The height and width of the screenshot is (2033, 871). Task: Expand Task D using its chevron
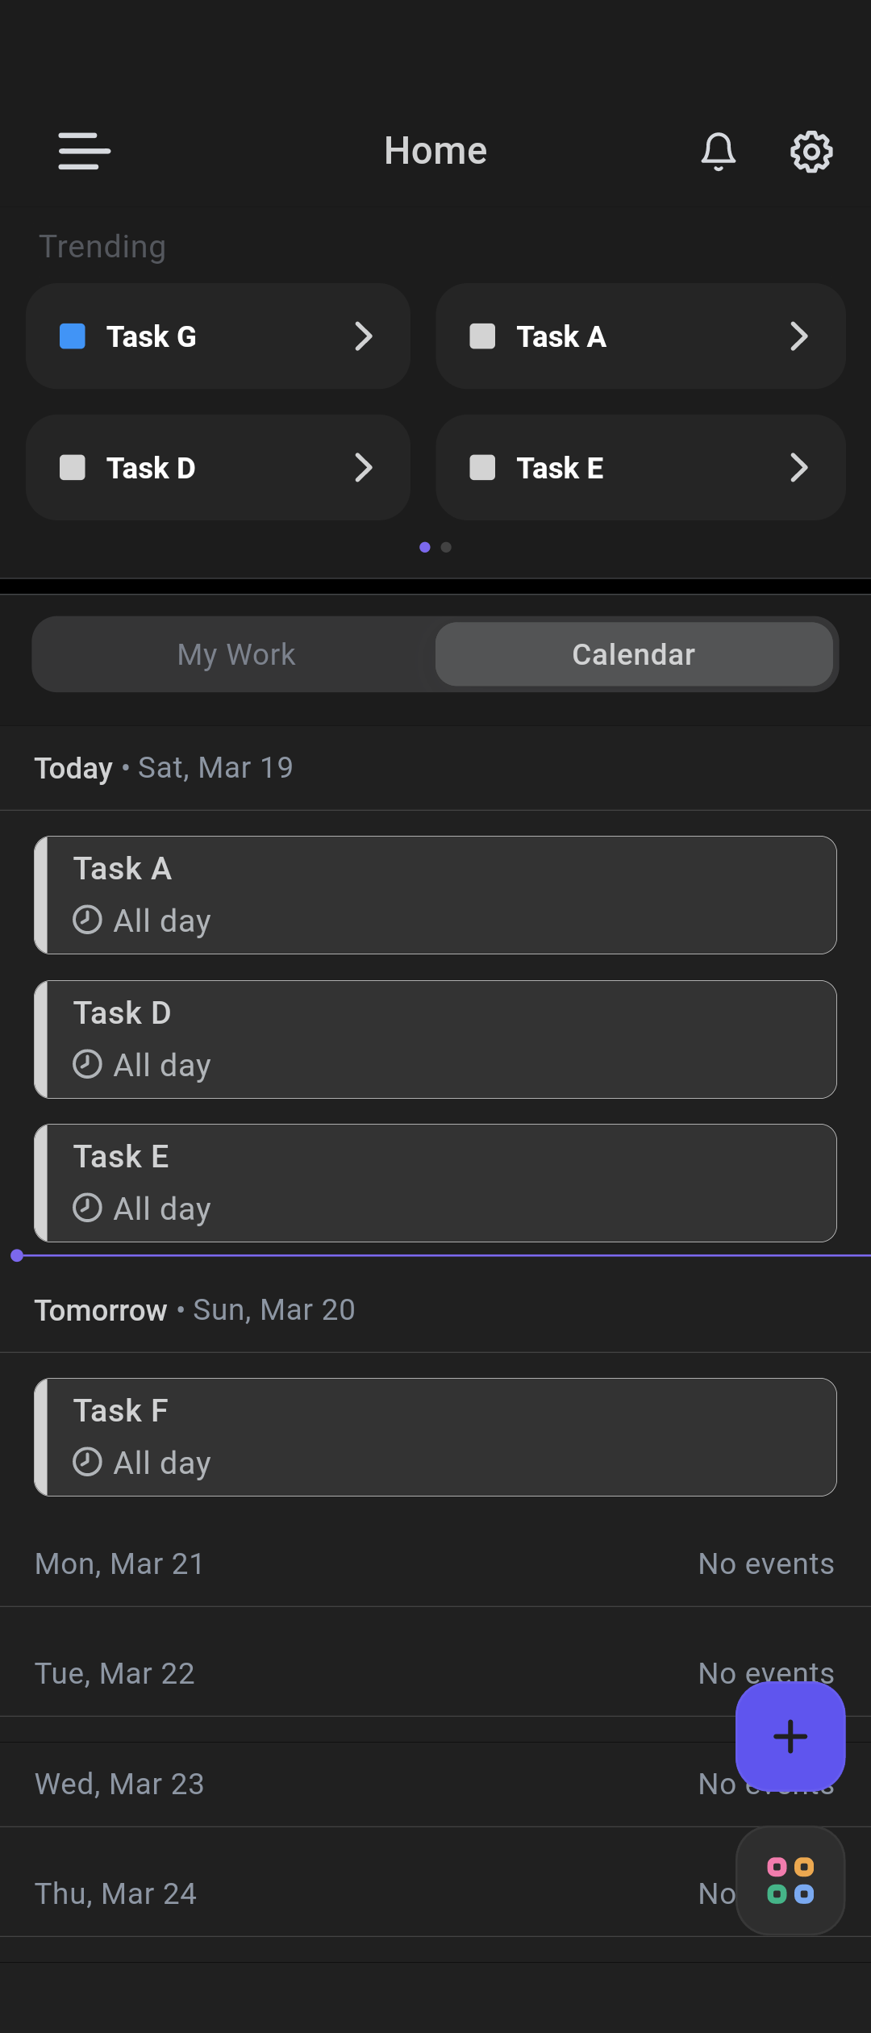(364, 468)
